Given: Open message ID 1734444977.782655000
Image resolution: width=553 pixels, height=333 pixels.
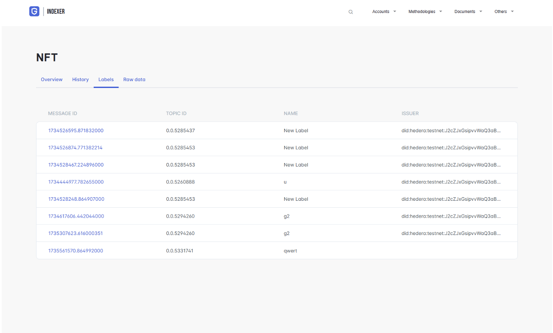Looking at the screenshot, I should 76,182.
